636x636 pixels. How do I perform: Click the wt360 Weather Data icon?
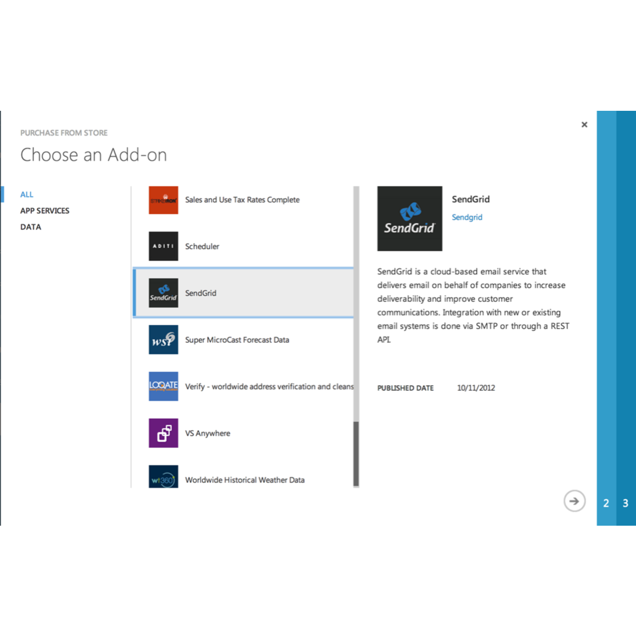(x=163, y=478)
